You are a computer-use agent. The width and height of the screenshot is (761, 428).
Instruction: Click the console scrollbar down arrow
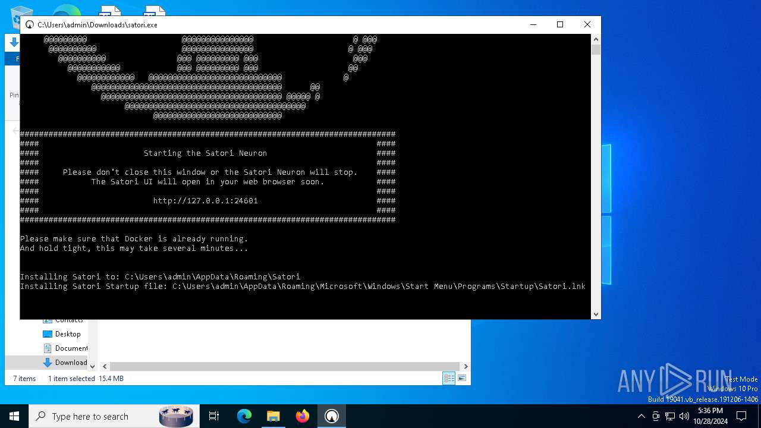point(596,314)
